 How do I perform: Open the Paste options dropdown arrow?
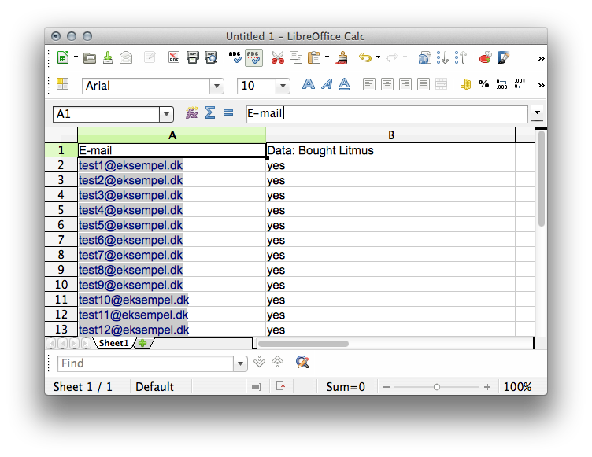(x=327, y=57)
